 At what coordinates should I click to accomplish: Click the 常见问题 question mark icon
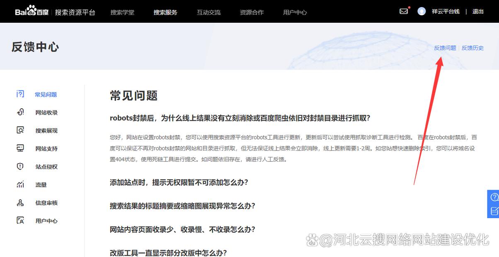click(20, 94)
